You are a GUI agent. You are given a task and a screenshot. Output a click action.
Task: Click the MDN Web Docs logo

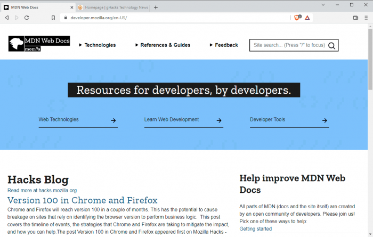(39, 44)
